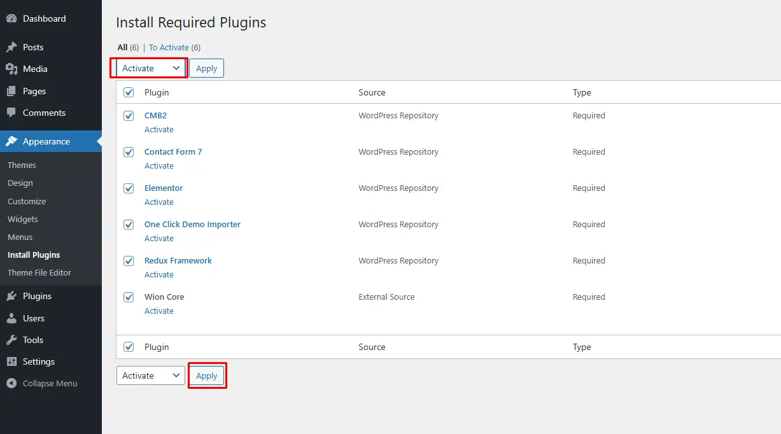The width and height of the screenshot is (781, 434).
Task: Open the Media menu
Action: (51, 69)
